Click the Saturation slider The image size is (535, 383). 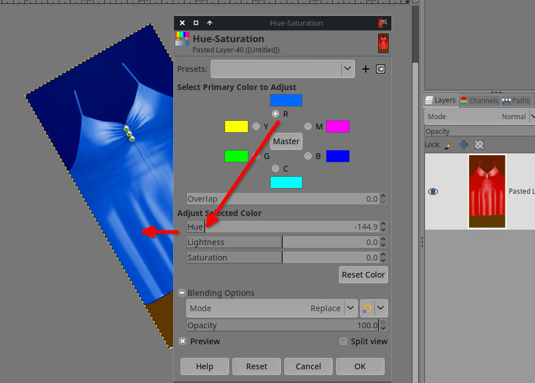(283, 258)
